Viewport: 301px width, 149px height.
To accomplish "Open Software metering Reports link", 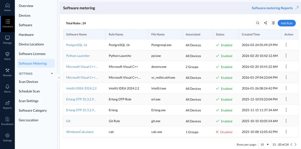I will [x=272, y=8].
